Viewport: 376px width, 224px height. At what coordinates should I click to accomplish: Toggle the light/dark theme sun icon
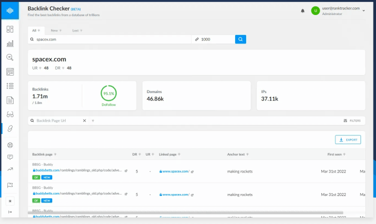(x=10, y=201)
